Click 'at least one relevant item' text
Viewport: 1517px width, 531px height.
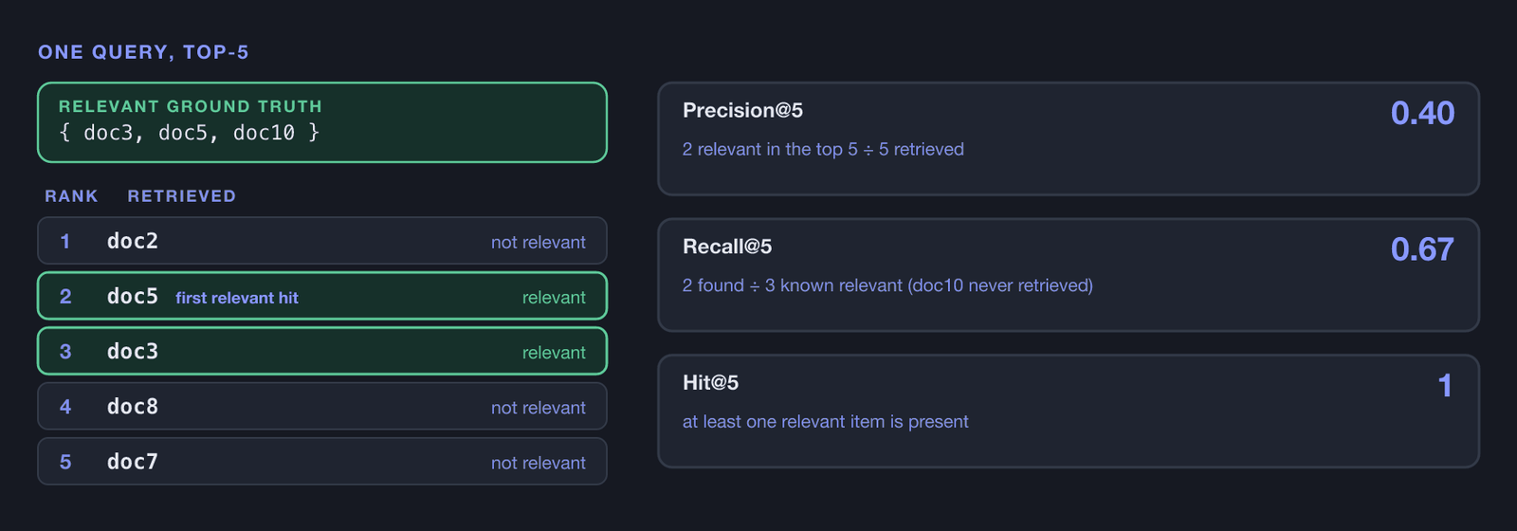click(x=784, y=422)
